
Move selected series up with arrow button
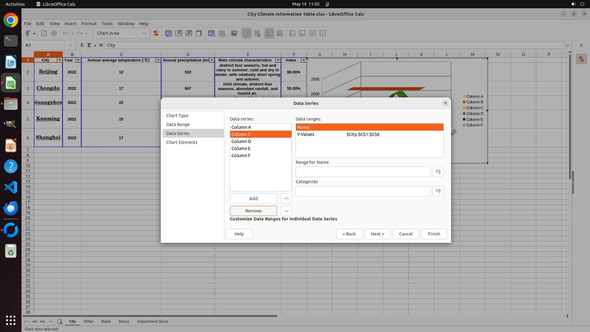tap(286, 199)
